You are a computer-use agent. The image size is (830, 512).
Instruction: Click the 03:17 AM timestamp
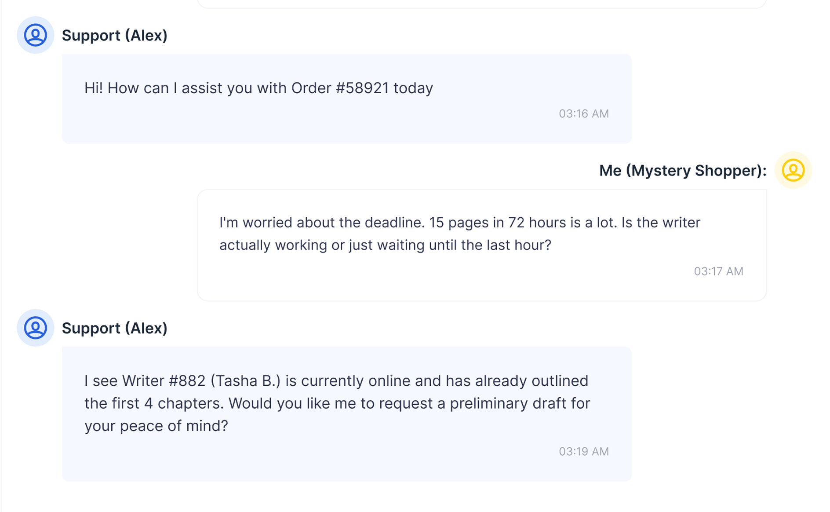coord(718,271)
